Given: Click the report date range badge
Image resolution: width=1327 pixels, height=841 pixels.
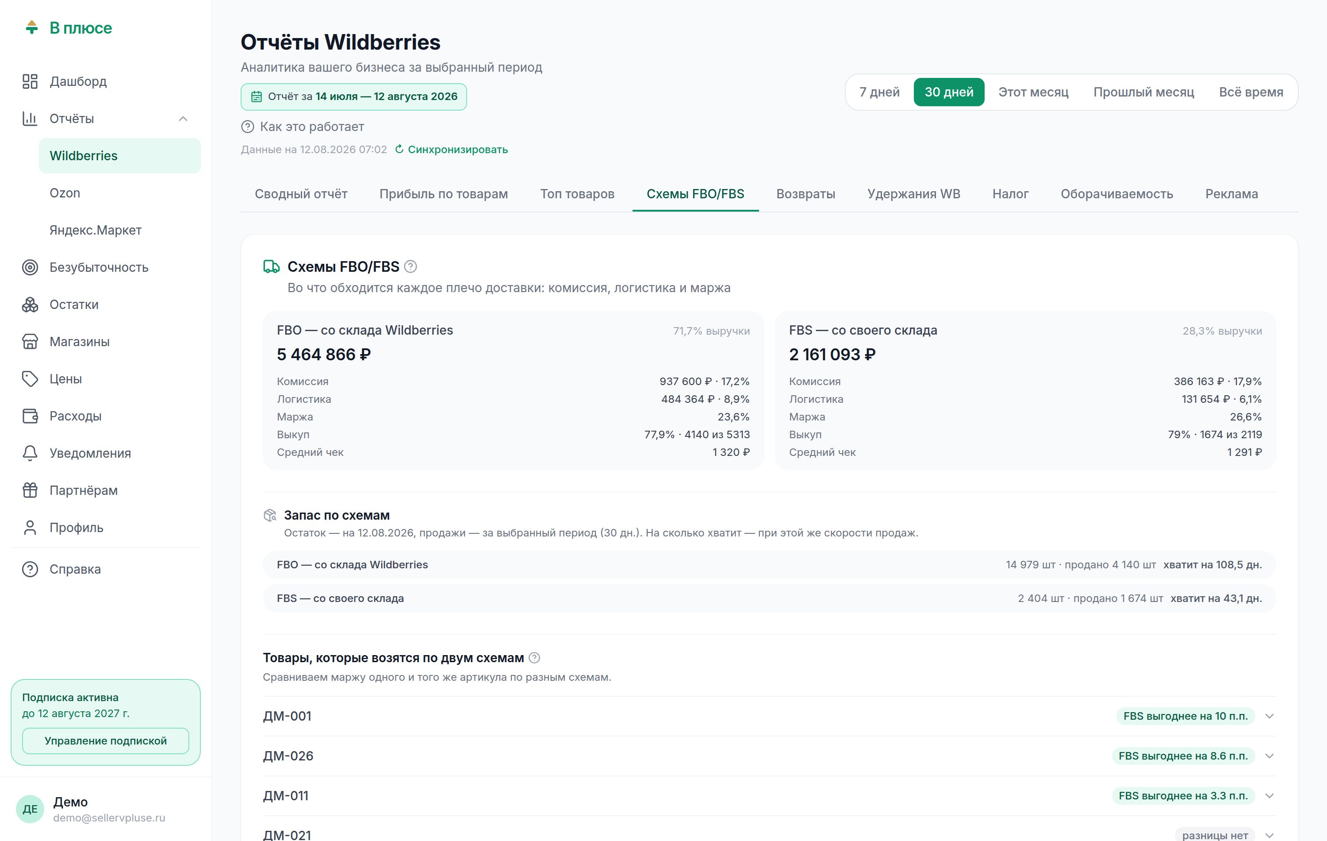Looking at the screenshot, I should pos(353,97).
